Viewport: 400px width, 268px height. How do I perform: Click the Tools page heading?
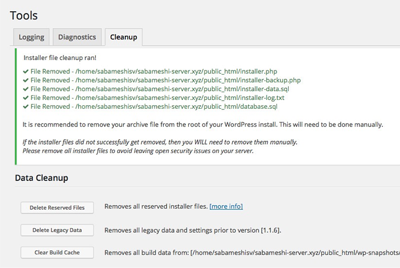click(24, 15)
